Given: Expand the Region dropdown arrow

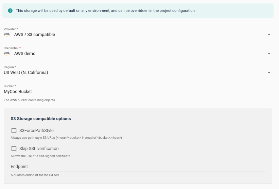Looking at the screenshot, I should [269, 73].
